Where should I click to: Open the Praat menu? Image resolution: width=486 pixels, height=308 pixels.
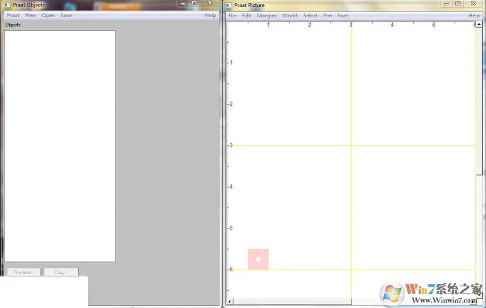(x=13, y=15)
